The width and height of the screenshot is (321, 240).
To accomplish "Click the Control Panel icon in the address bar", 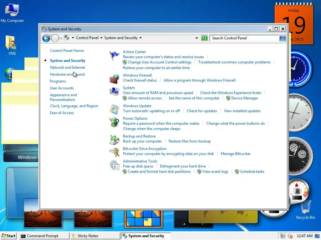I will [67, 38].
